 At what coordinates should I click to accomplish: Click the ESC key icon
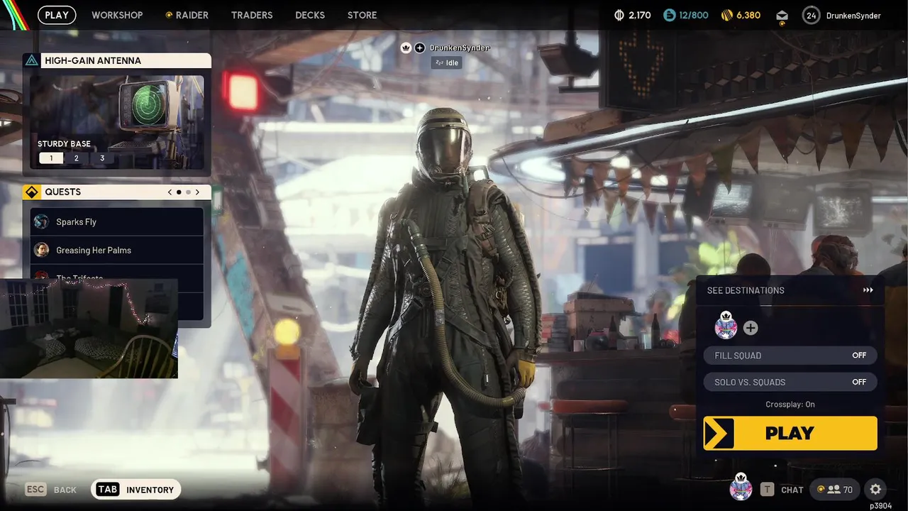(x=36, y=490)
